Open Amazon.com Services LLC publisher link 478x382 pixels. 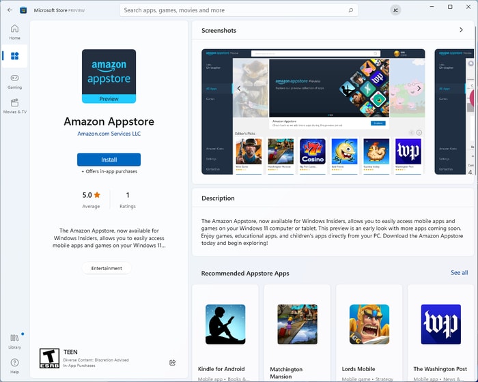pos(109,134)
